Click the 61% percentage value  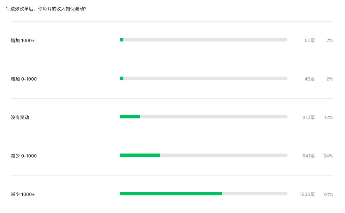point(328,194)
